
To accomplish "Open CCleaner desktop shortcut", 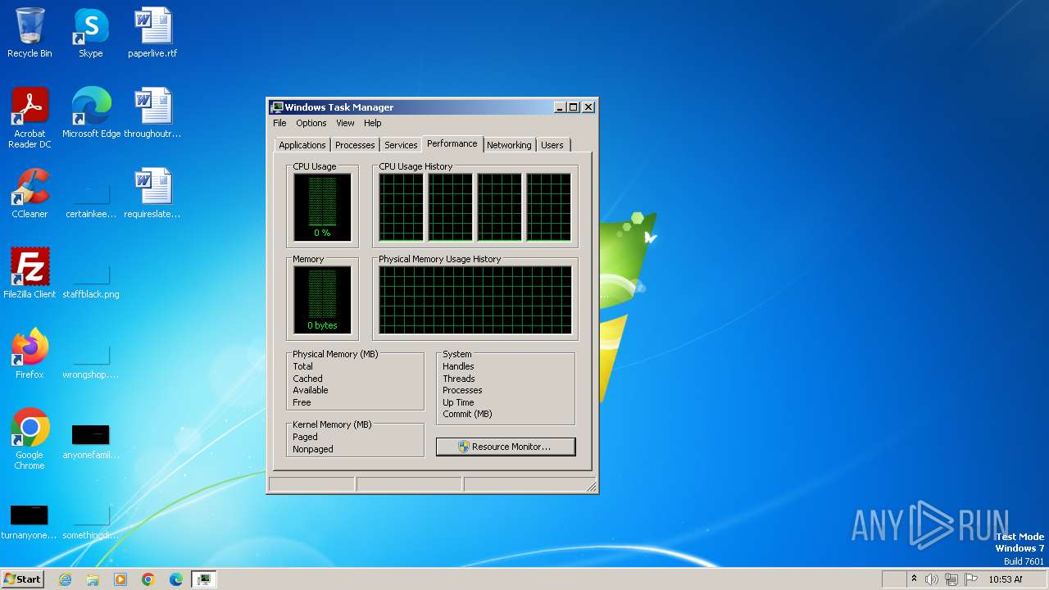I will tap(30, 193).
